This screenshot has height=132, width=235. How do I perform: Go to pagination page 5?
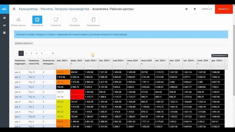pyautogui.click(x=41, y=54)
